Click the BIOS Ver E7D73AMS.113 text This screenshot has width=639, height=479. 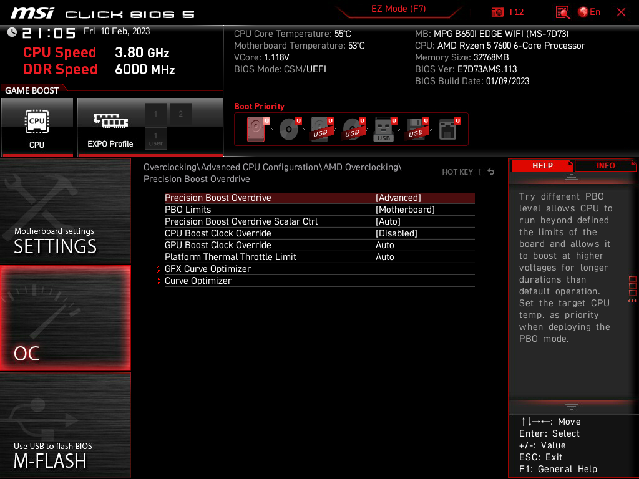click(466, 69)
